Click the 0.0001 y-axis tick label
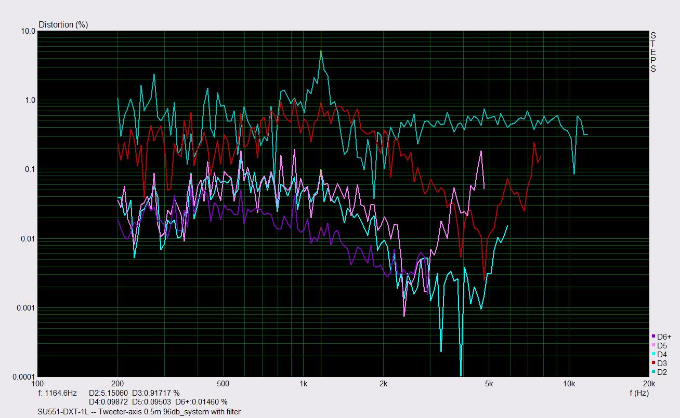This screenshot has width=680, height=418. (x=24, y=376)
